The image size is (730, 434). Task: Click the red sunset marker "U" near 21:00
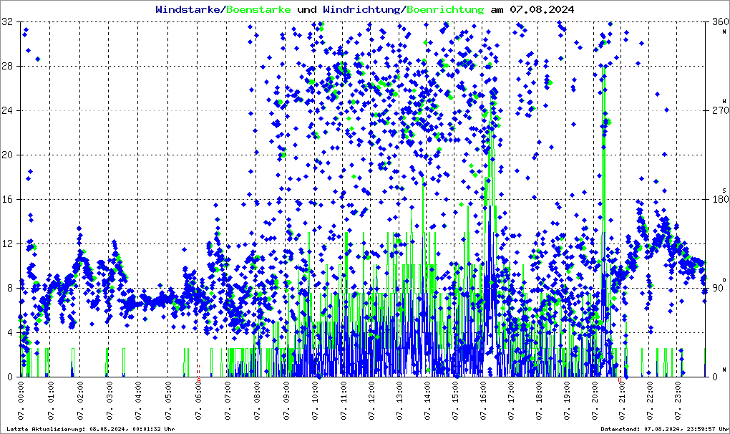(620, 380)
